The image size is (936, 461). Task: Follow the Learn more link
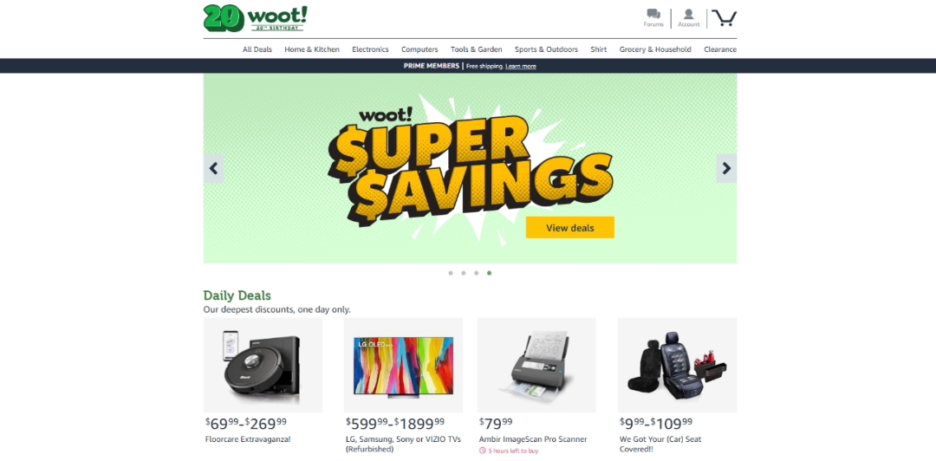coord(521,66)
